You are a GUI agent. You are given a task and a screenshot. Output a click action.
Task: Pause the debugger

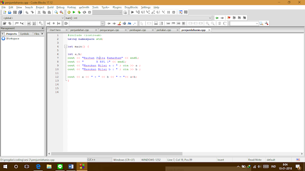tap(168, 12)
